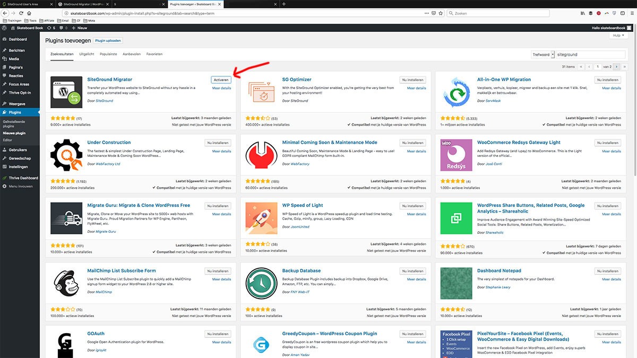Click Backup Database clock icon
The height and width of the screenshot is (358, 637).
(261, 284)
